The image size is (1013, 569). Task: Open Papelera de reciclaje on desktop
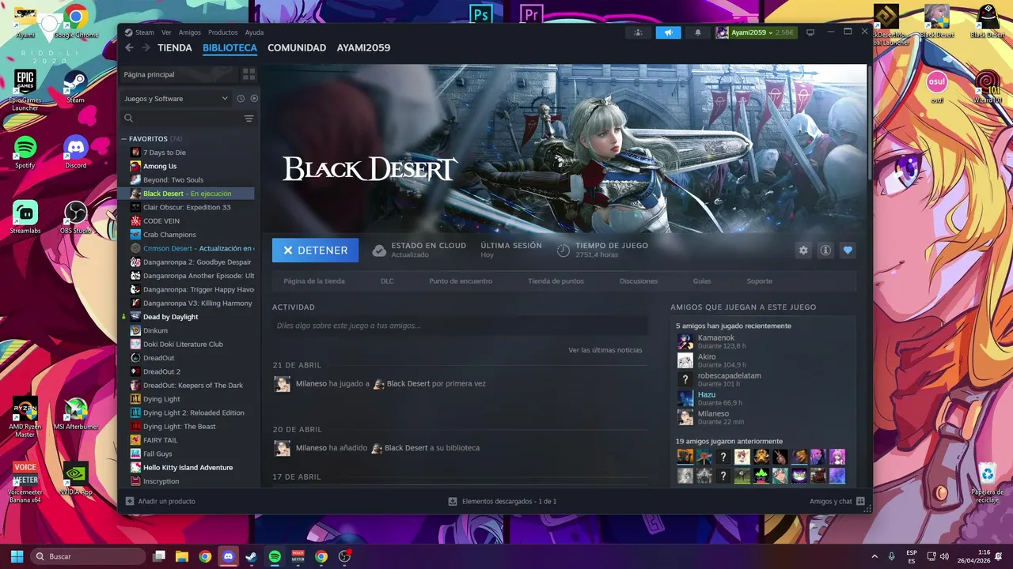(x=988, y=483)
